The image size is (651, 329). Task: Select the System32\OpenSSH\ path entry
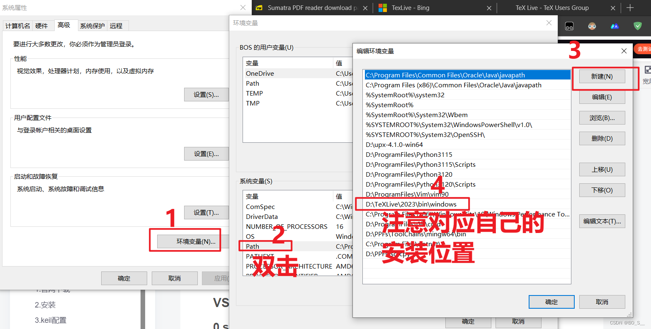coord(467,134)
